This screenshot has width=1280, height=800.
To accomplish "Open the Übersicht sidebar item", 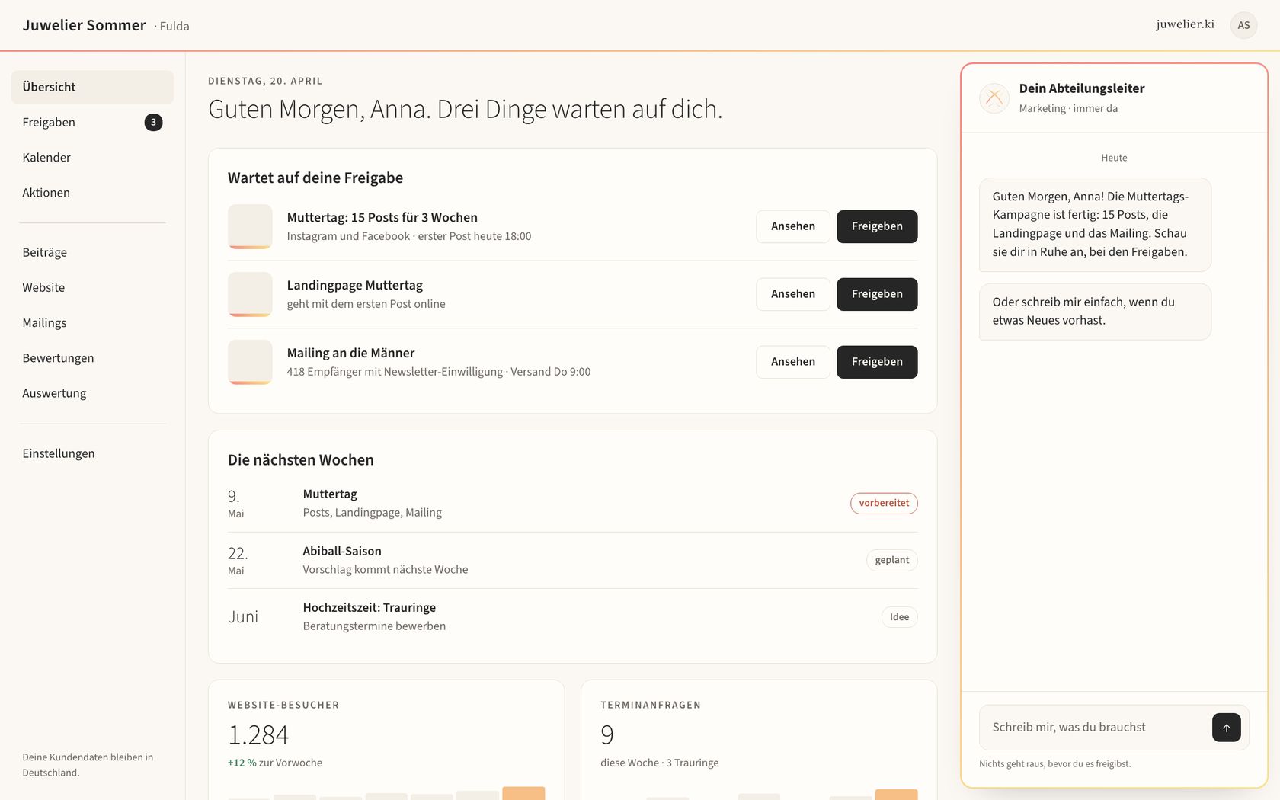I will point(92,87).
